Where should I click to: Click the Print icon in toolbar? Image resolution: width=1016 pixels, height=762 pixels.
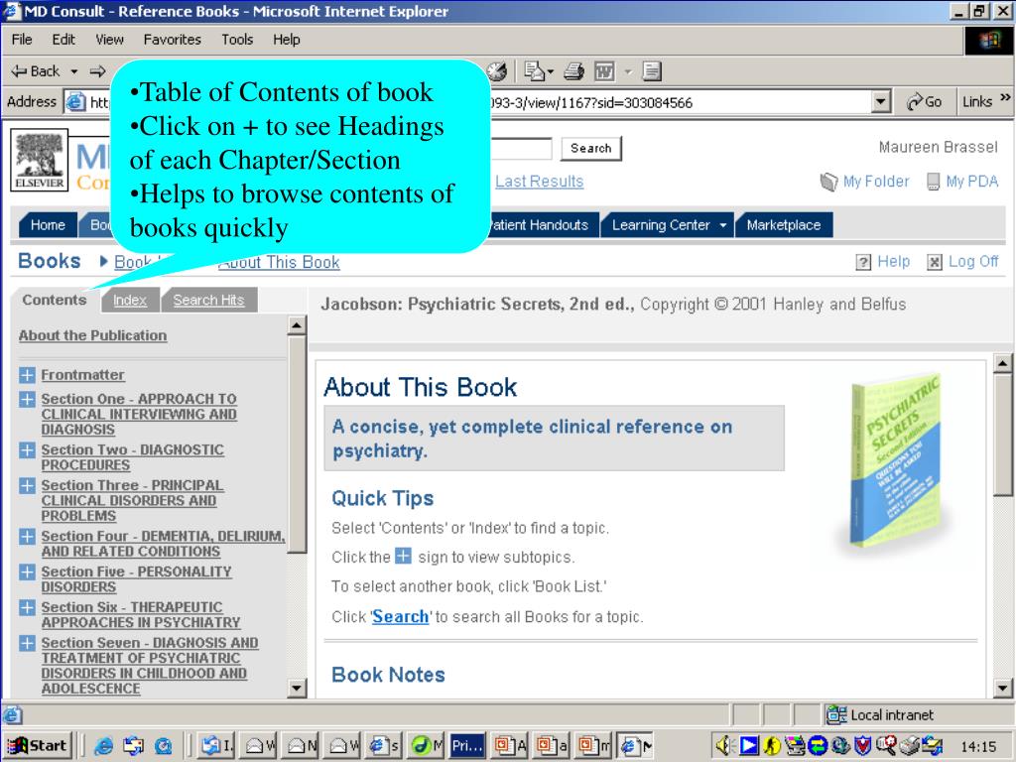tap(574, 71)
